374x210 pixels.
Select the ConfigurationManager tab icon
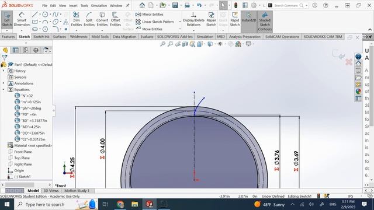click(x=26, y=50)
